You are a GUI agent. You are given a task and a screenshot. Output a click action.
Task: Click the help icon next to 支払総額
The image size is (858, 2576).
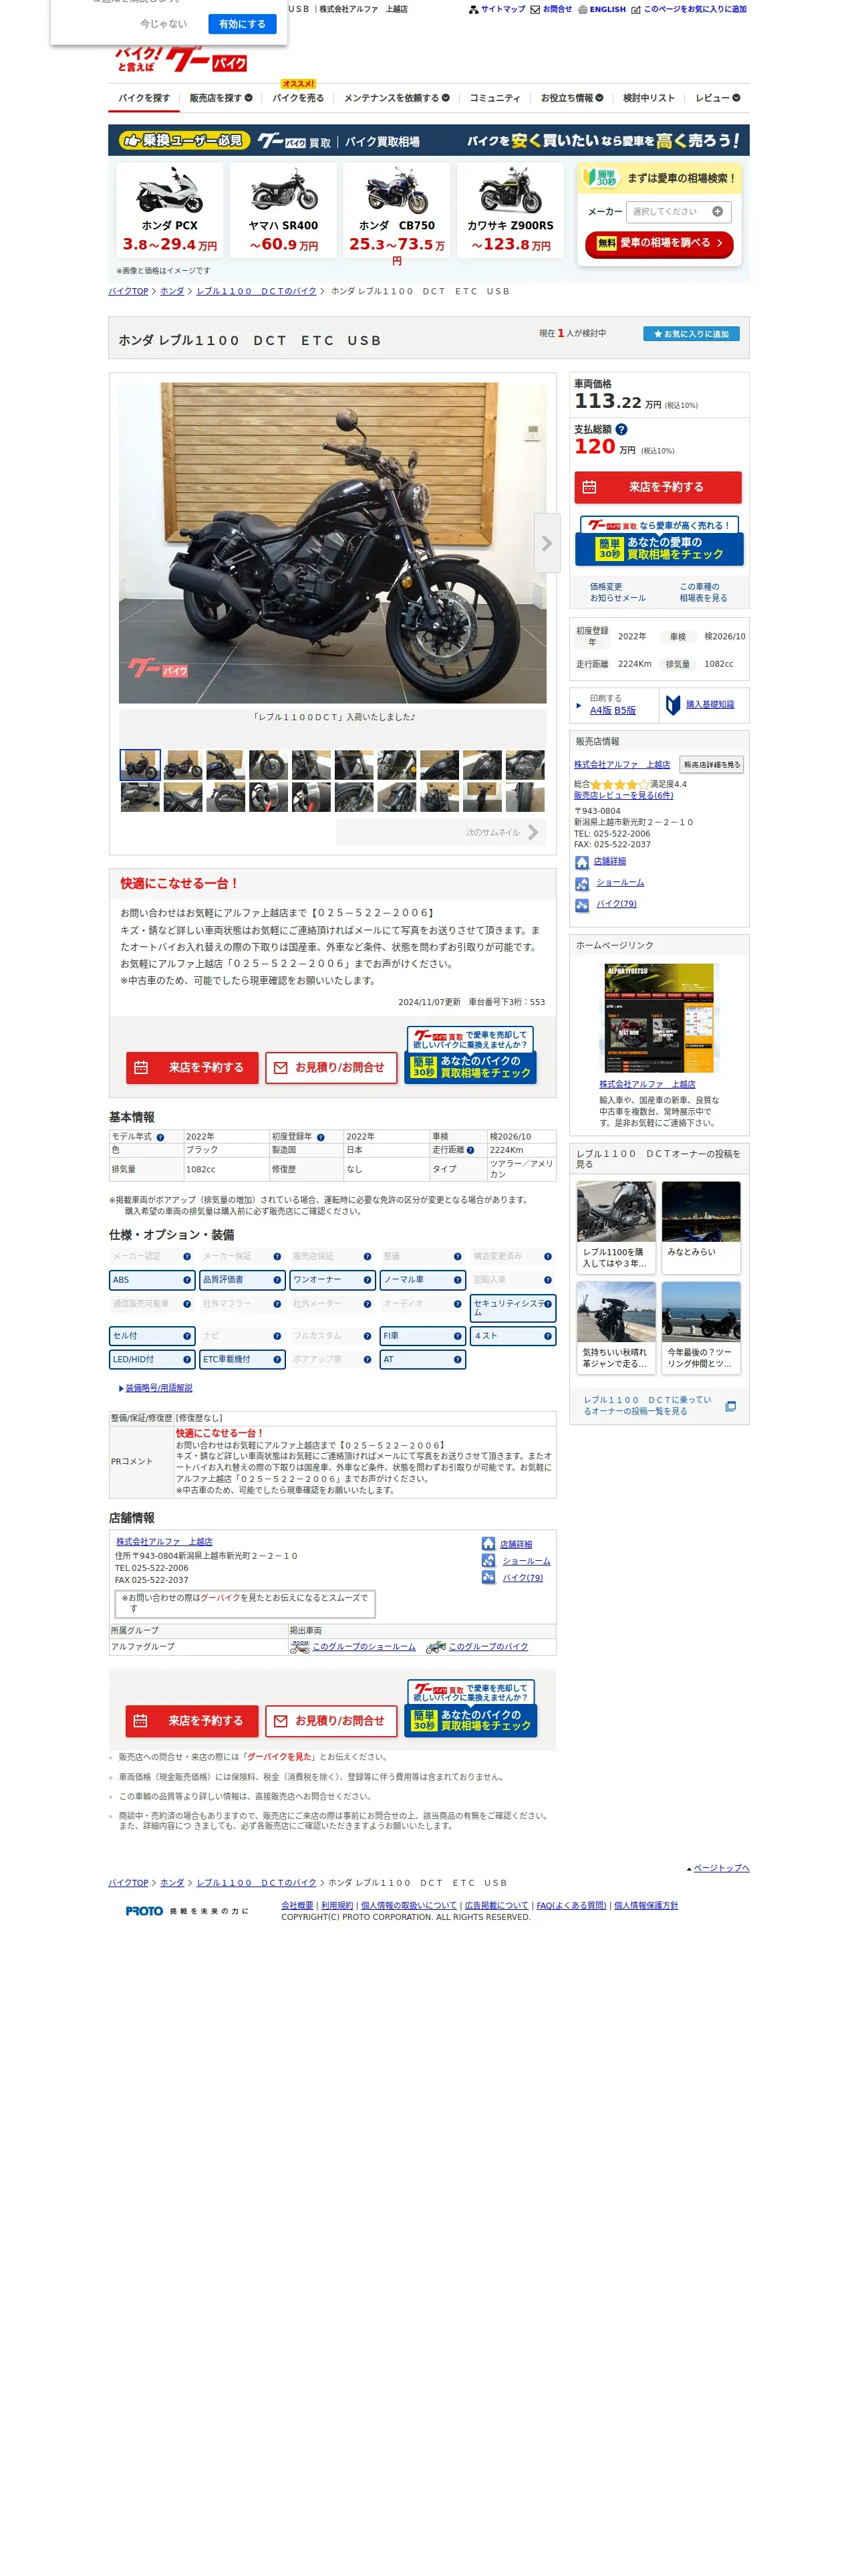coord(621,429)
